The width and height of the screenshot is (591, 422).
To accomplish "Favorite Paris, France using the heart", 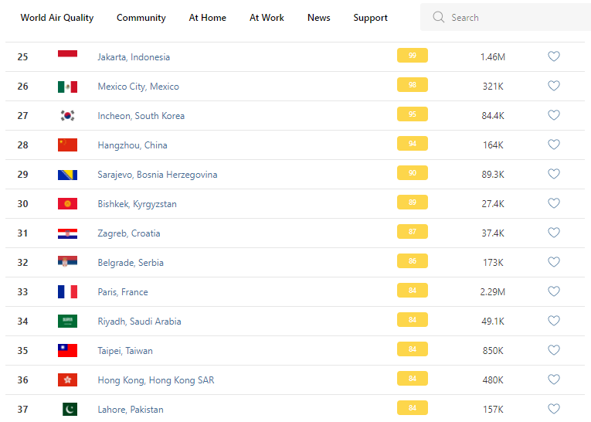I will coord(553,291).
